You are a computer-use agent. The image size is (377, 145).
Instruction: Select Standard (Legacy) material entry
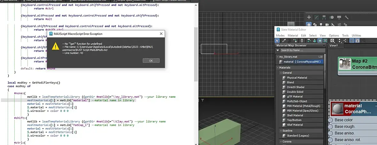(303, 136)
